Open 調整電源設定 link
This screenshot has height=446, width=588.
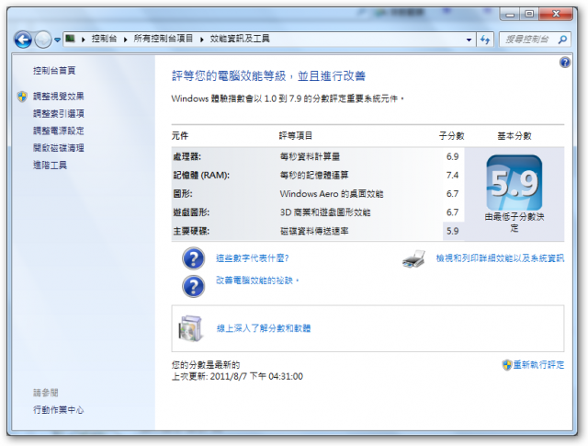pyautogui.click(x=59, y=131)
